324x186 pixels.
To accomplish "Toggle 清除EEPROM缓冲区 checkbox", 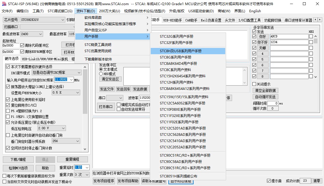I will pos(22,52).
